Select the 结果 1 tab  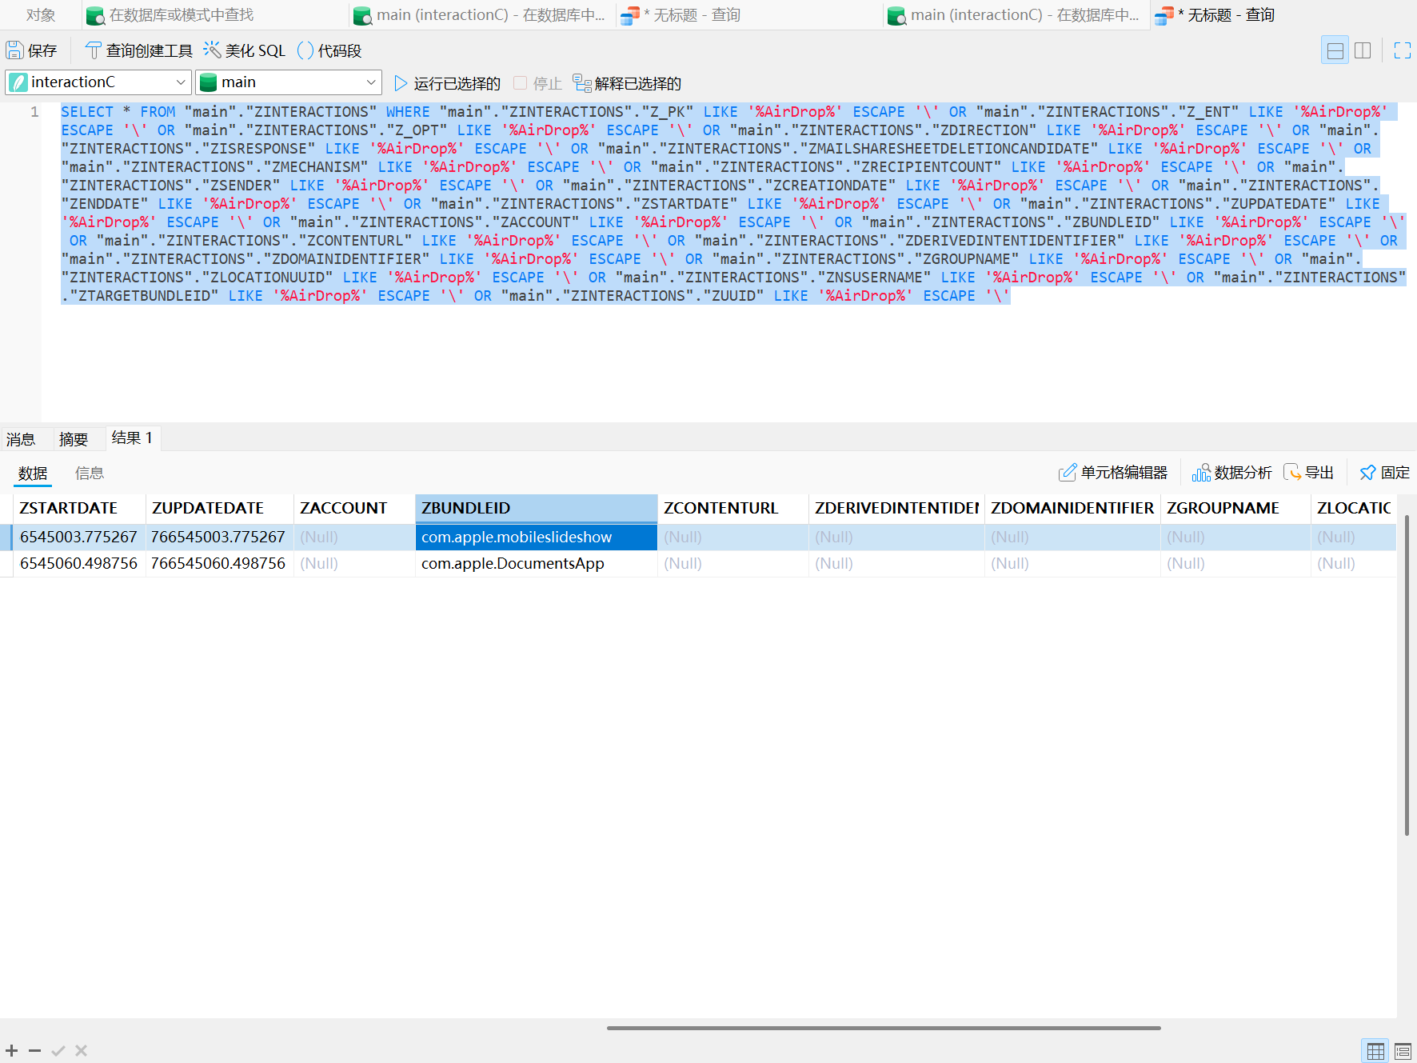(133, 438)
